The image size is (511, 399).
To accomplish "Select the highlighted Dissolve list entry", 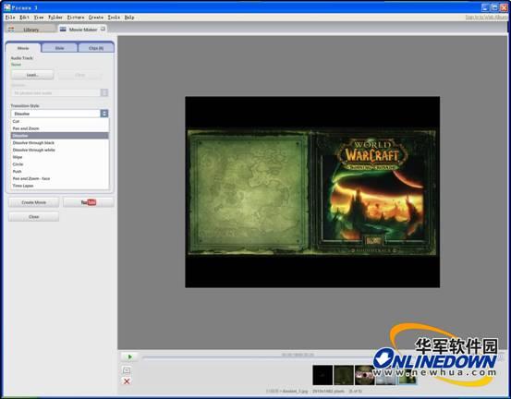I will (x=60, y=136).
